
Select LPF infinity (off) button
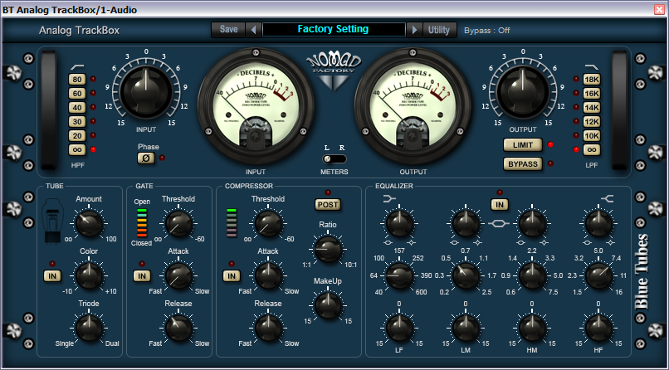592,150
